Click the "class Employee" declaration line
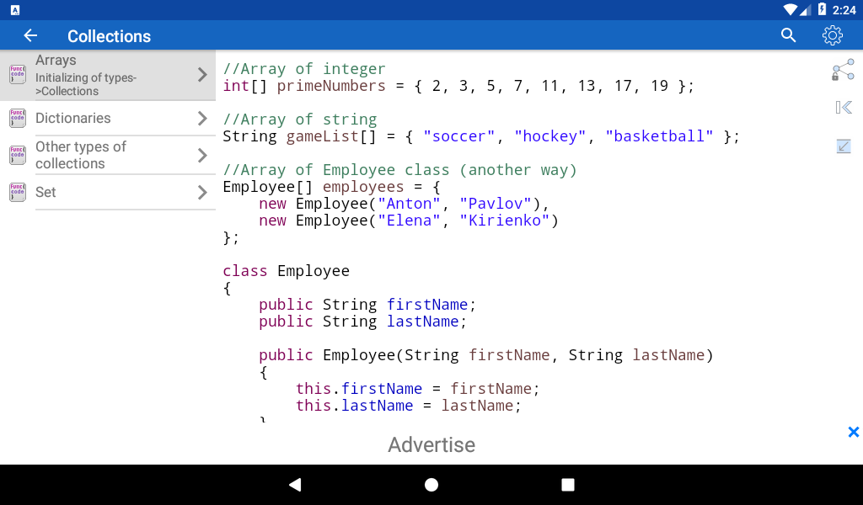The image size is (863, 505). pyautogui.click(x=287, y=271)
